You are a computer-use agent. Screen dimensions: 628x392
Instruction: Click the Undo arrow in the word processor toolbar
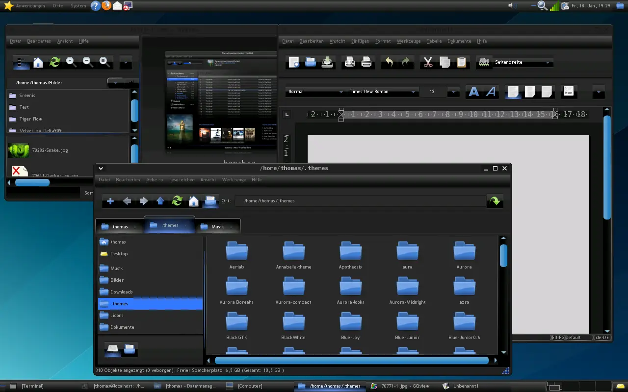(389, 62)
